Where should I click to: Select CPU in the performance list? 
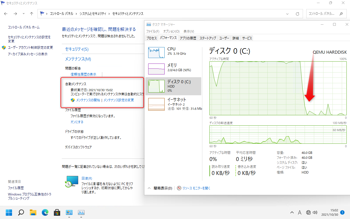tap(173, 52)
